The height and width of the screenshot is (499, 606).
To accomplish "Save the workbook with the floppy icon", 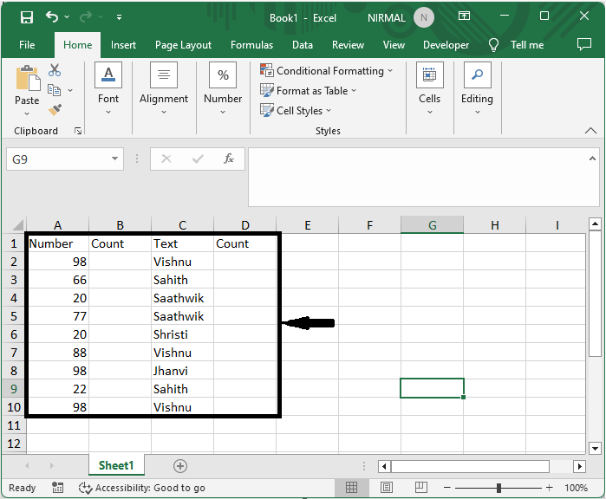I will coord(27,17).
